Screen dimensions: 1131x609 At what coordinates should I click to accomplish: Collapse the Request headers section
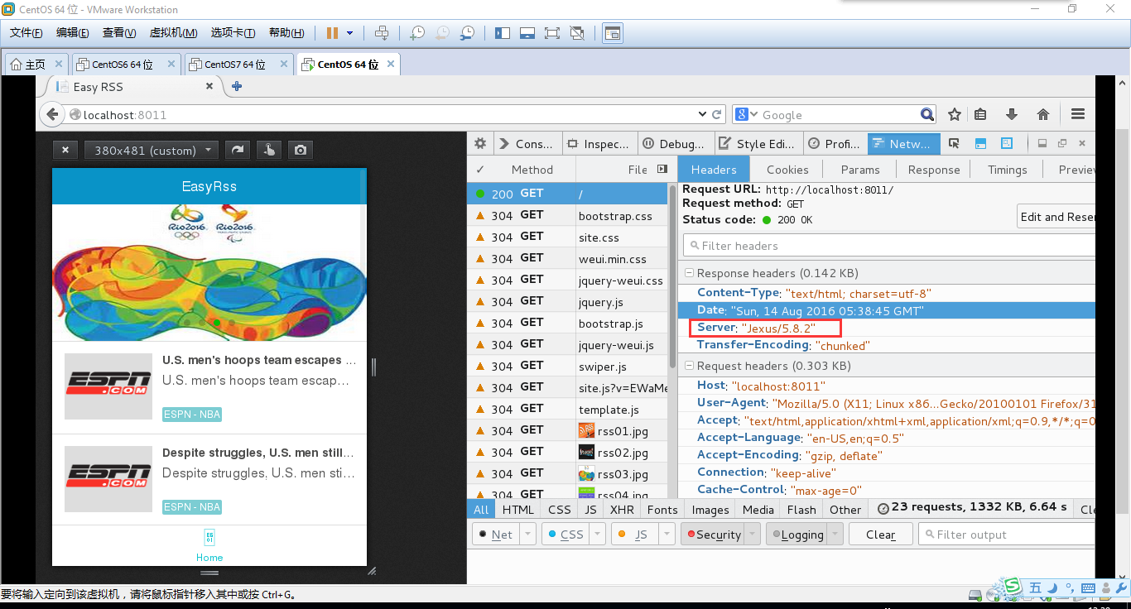click(689, 366)
